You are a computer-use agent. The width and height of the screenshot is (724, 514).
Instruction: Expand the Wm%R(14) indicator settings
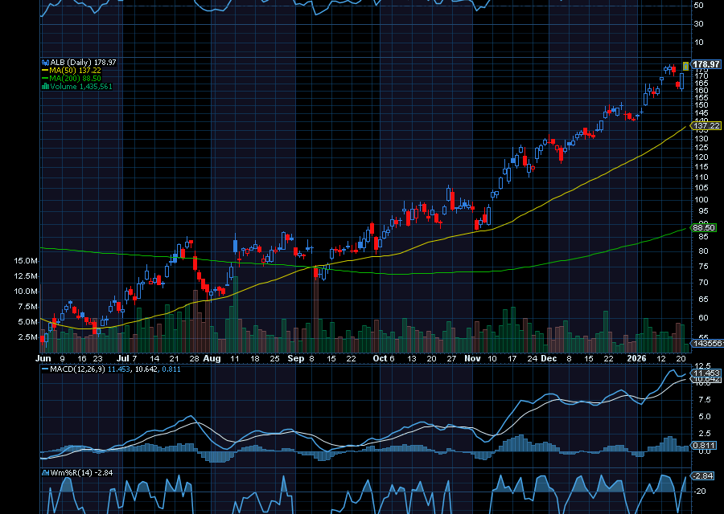coord(72,472)
